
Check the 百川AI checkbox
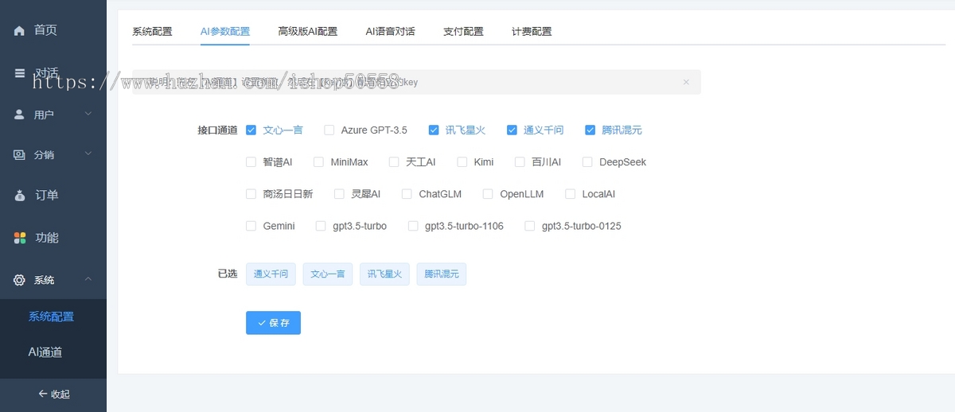[520, 161]
